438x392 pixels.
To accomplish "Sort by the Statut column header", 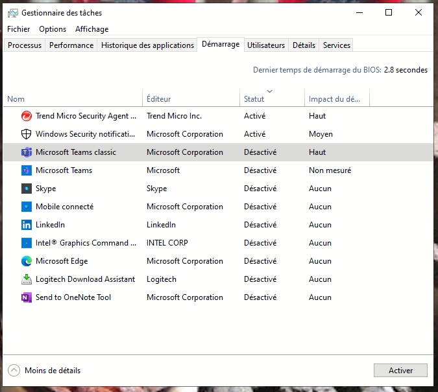I will pyautogui.click(x=272, y=98).
